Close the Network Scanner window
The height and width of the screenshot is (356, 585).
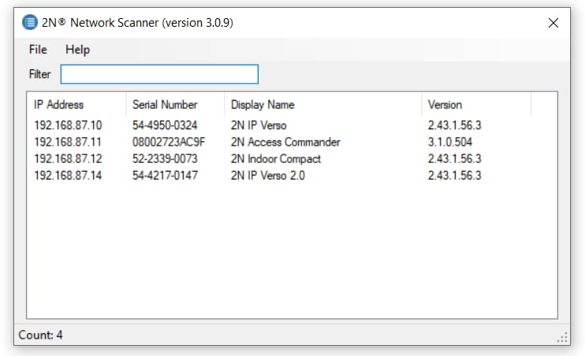click(x=553, y=23)
